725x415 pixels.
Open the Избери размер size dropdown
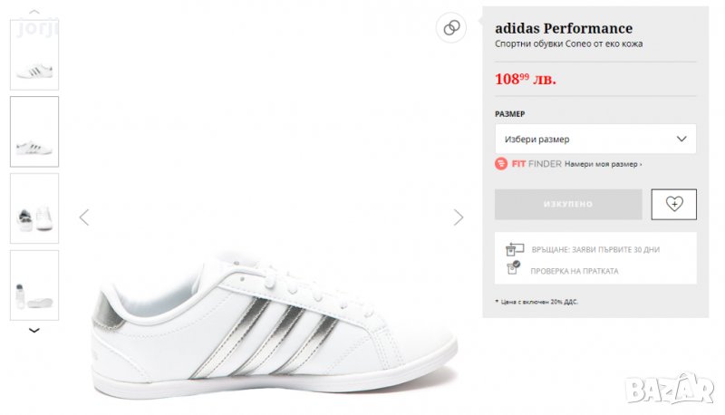pyautogui.click(x=595, y=139)
